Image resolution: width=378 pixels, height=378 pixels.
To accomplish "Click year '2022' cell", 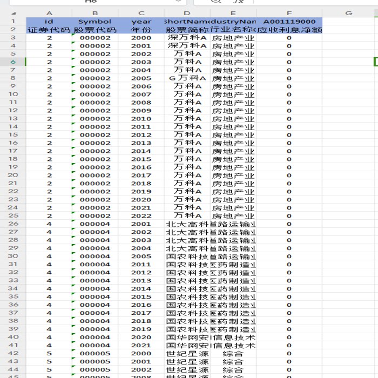I will point(141,216).
